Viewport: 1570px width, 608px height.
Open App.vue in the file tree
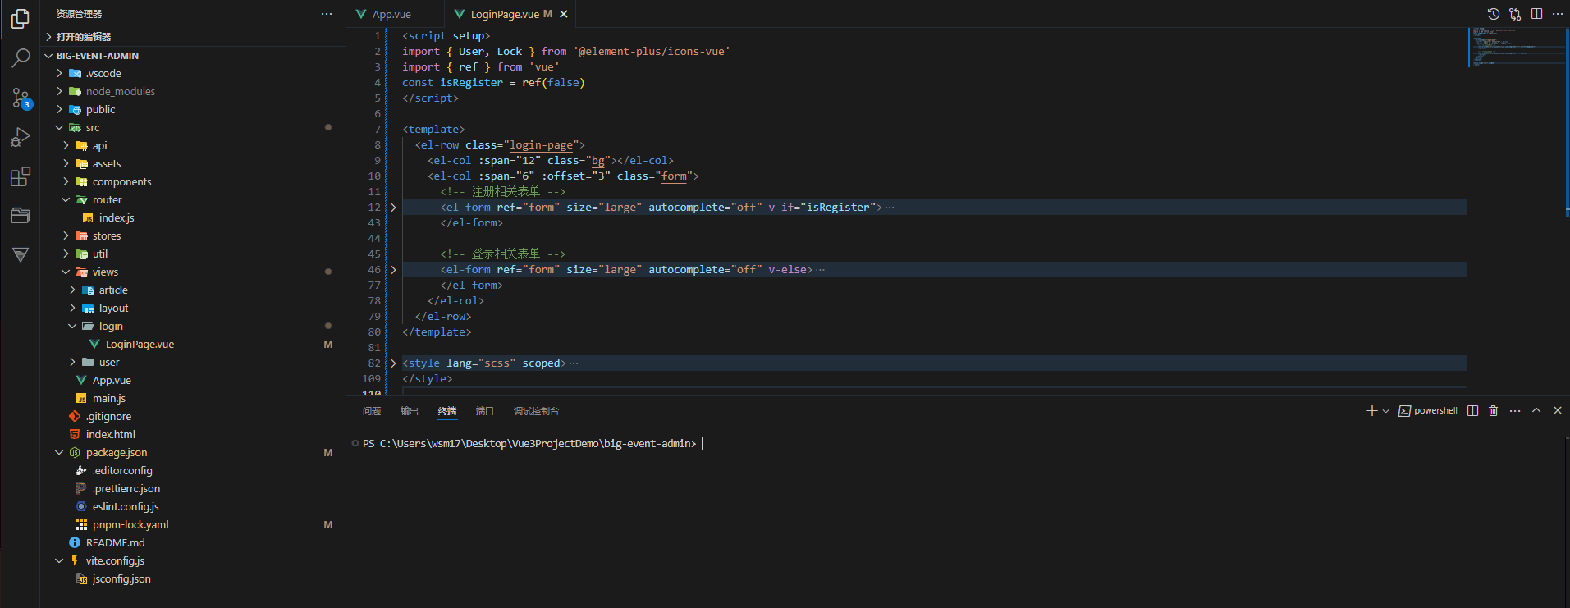[x=193, y=380]
